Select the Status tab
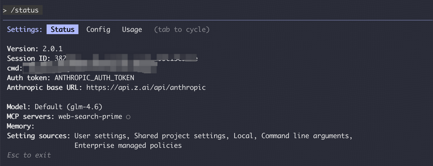433x166 pixels. click(63, 30)
